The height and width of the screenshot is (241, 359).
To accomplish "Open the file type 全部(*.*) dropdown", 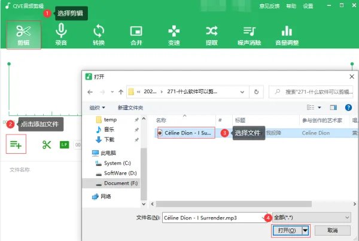I will 312,218.
